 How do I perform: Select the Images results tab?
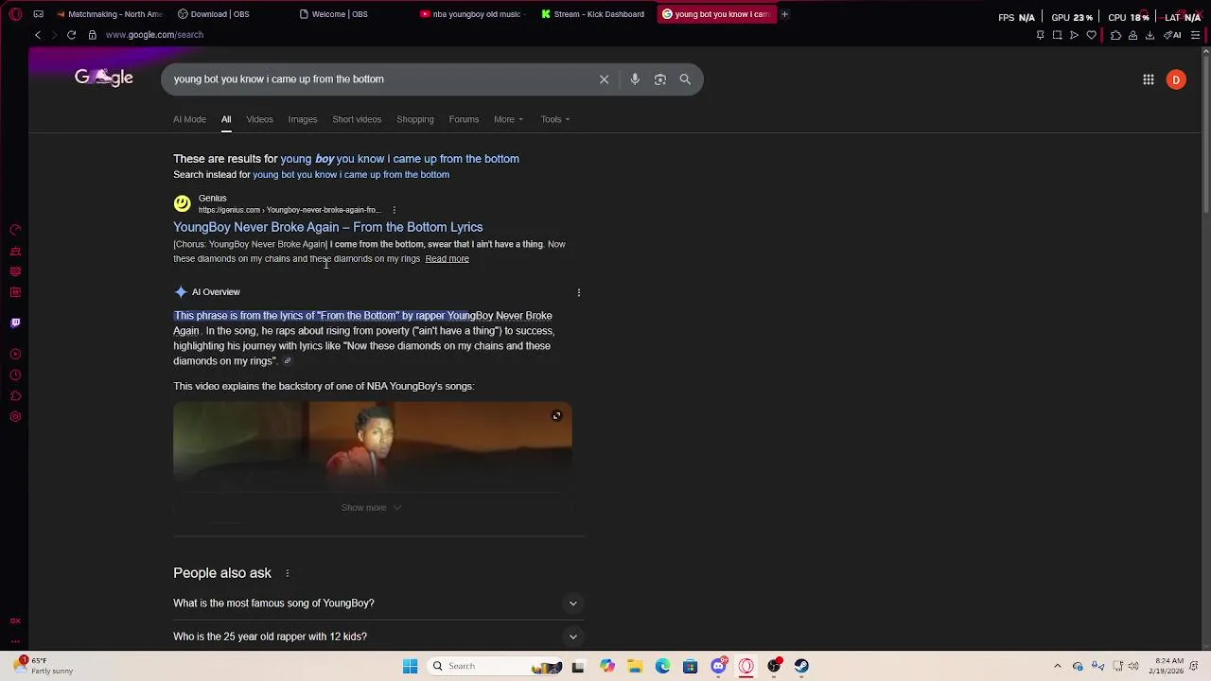point(303,119)
